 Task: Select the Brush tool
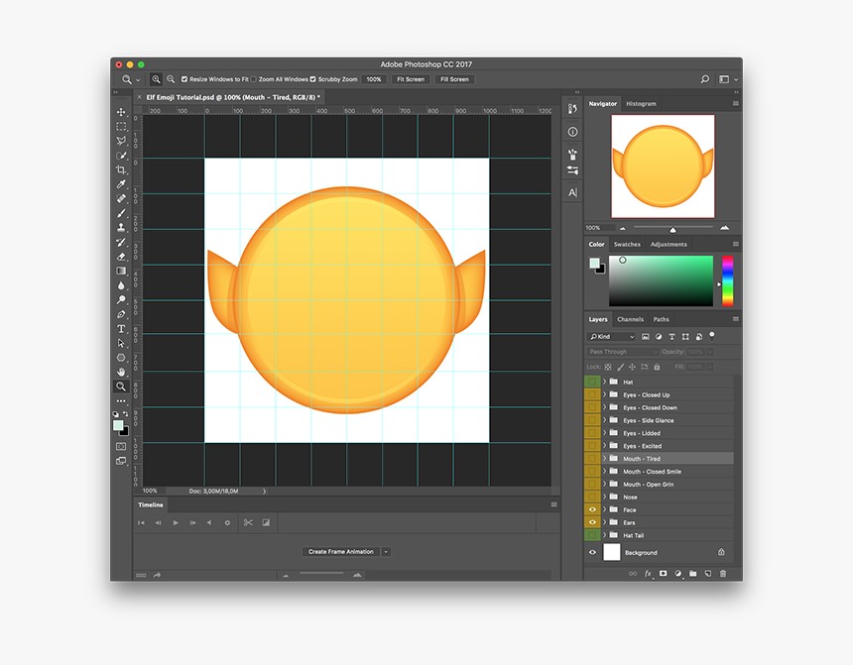pos(121,212)
